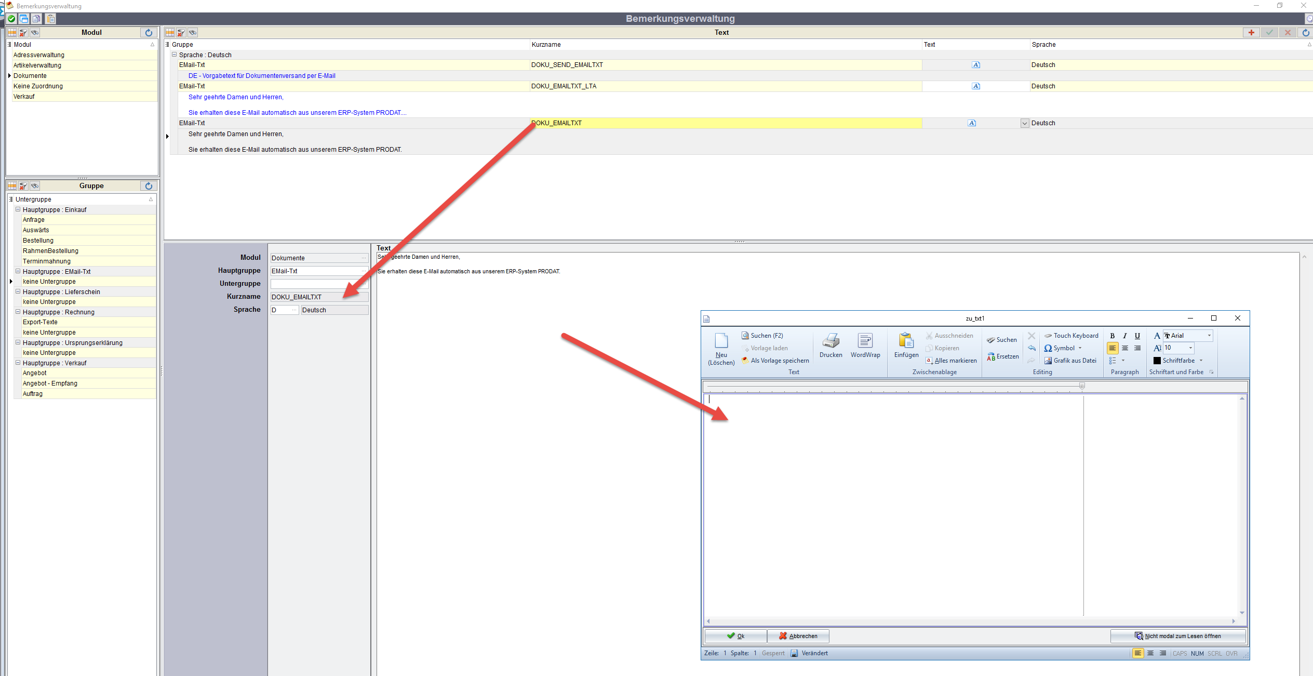The image size is (1313, 676).
Task: Insert Grafik aus Datei
Action: coord(1070,361)
